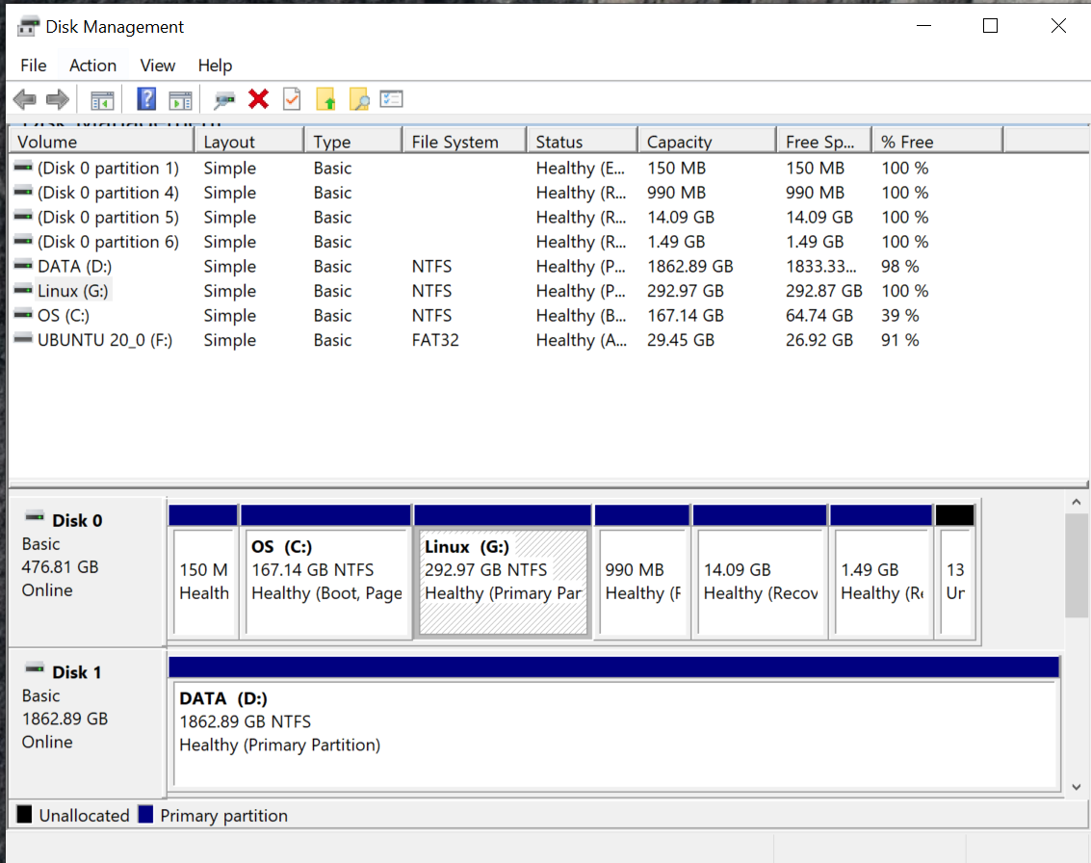
Task: Sort by the Capacity column header
Action: point(707,142)
